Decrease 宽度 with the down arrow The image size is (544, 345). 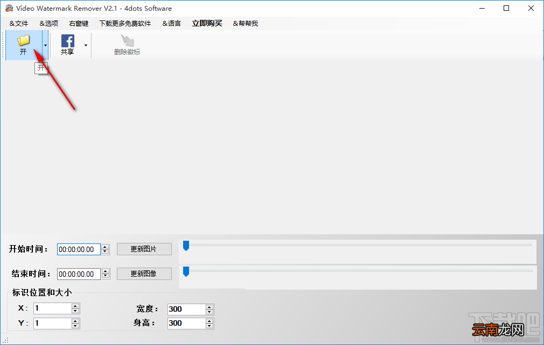click(x=209, y=312)
